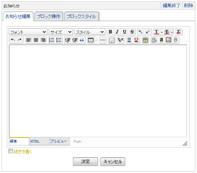Apply italic formatting

click(x=117, y=32)
